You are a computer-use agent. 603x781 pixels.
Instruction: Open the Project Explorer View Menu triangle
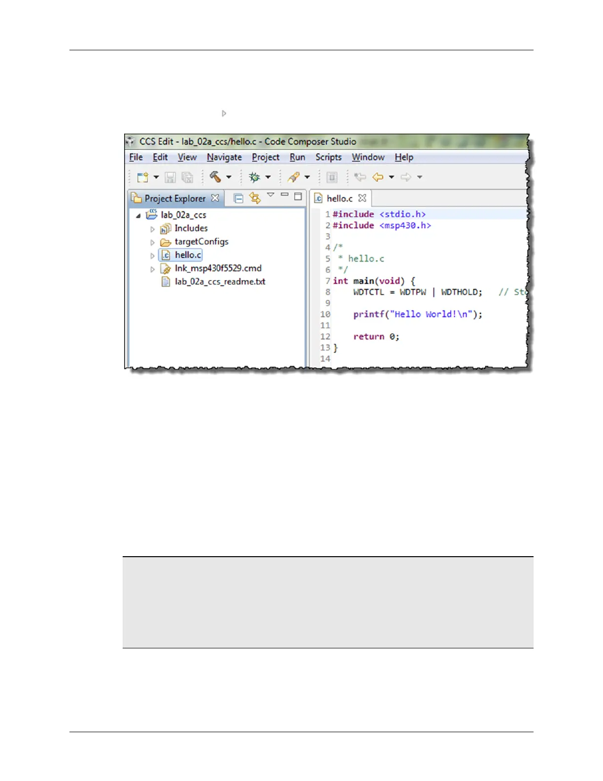click(x=270, y=195)
